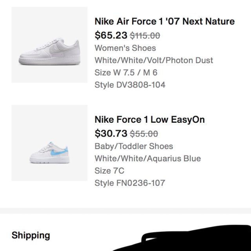Click the Nike Force 1 Low EasyOn title
This screenshot has width=251, height=251.
pos(149,119)
